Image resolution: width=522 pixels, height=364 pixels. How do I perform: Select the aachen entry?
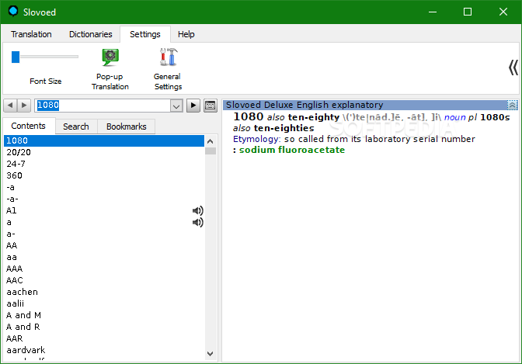pos(104,292)
